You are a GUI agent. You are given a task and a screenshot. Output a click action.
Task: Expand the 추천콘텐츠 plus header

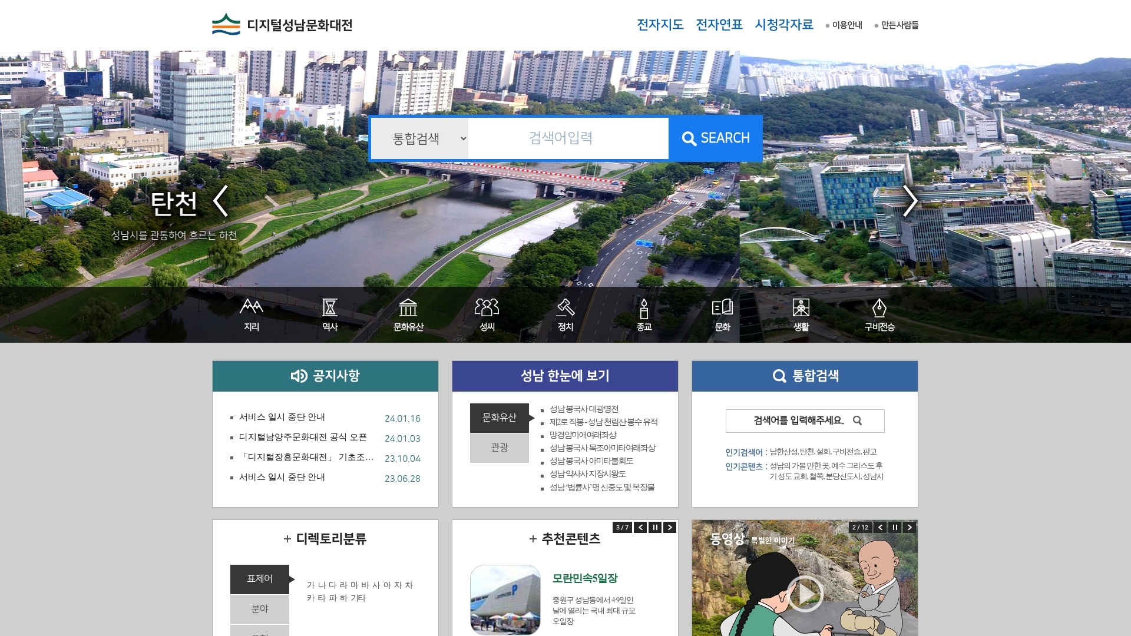click(565, 539)
